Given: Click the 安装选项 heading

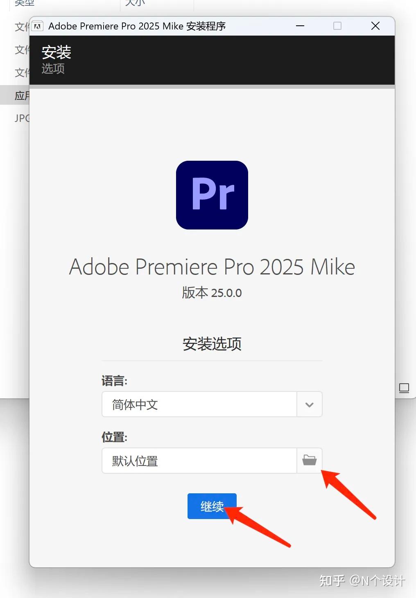Looking at the screenshot, I should [x=212, y=344].
